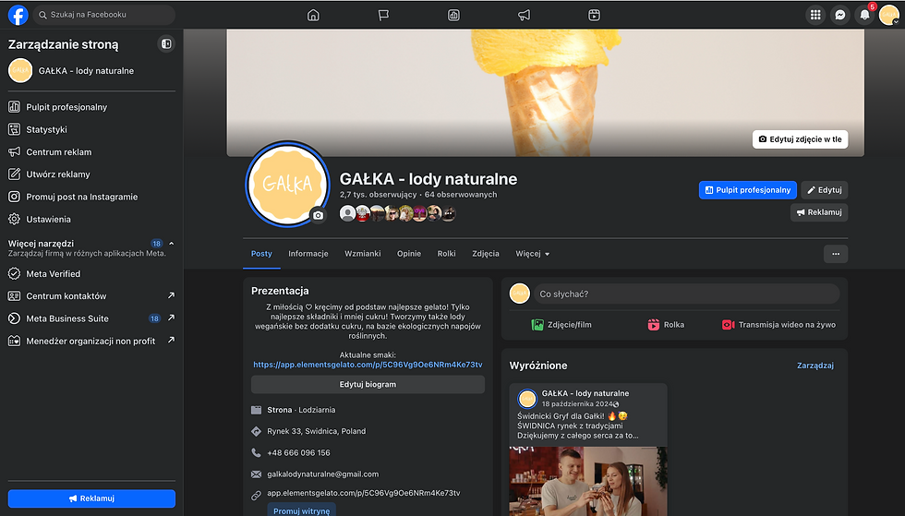This screenshot has width=905, height=516.
Task: Click the address Rynek 33, Swidnica, Poland
Action: coord(316,431)
